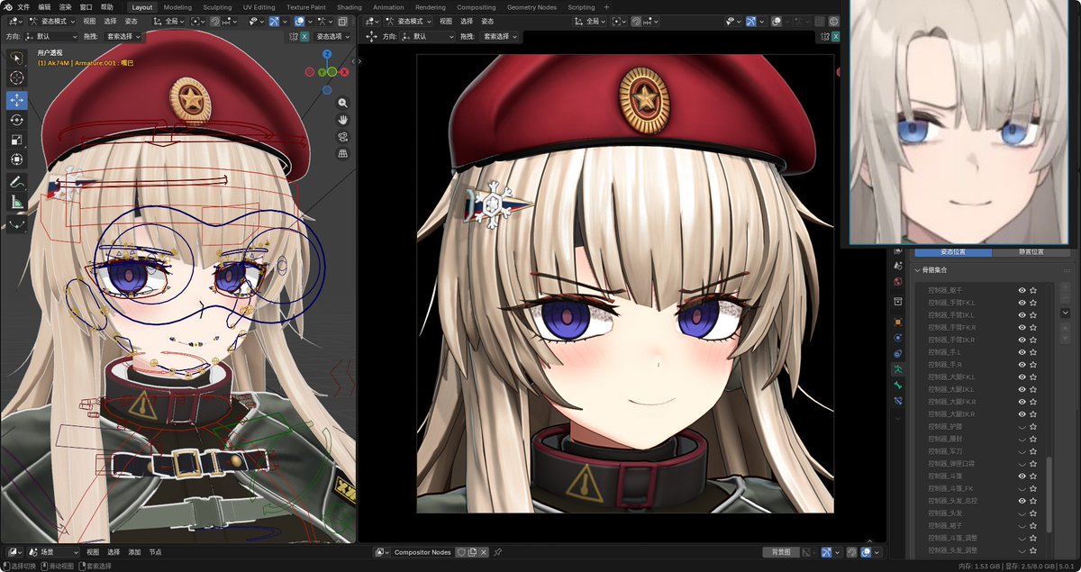Star the 控制器_大腿FK.L collection

click(x=1033, y=377)
